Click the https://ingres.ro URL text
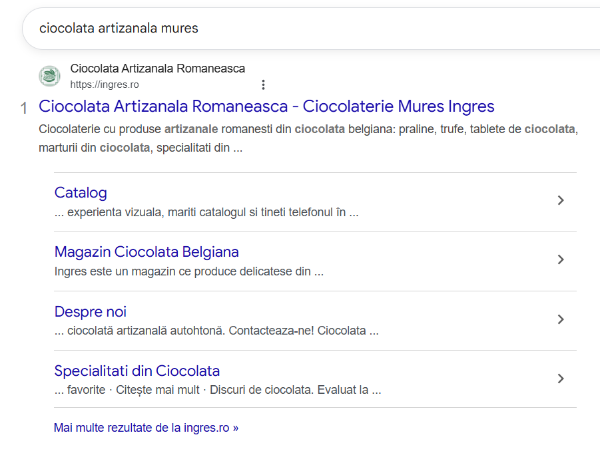Image resolution: width=600 pixels, height=465 pixels. [105, 84]
